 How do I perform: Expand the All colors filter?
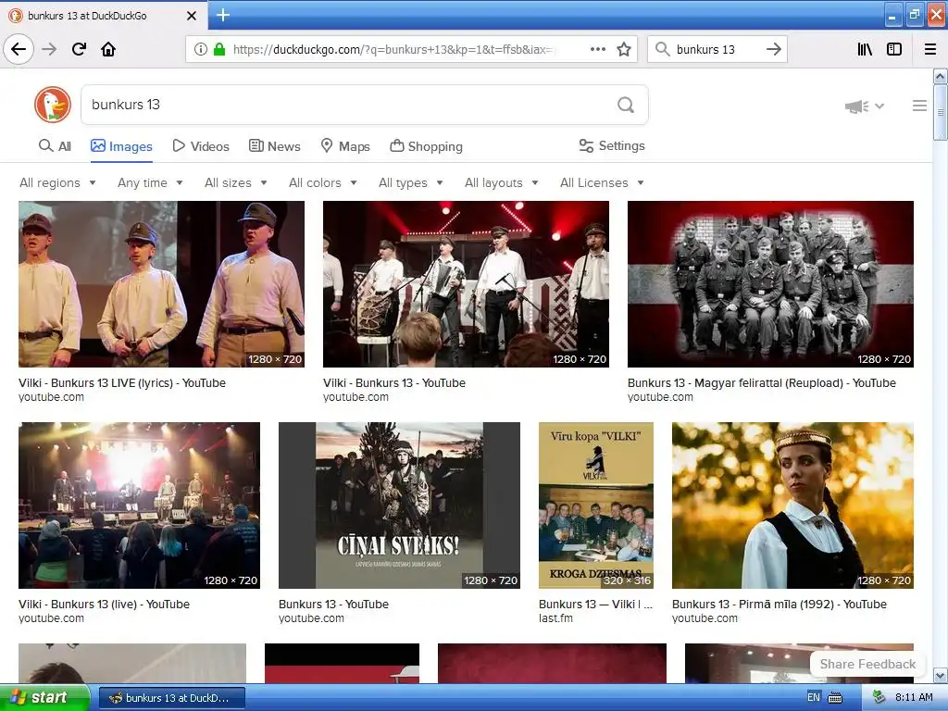pyautogui.click(x=323, y=182)
